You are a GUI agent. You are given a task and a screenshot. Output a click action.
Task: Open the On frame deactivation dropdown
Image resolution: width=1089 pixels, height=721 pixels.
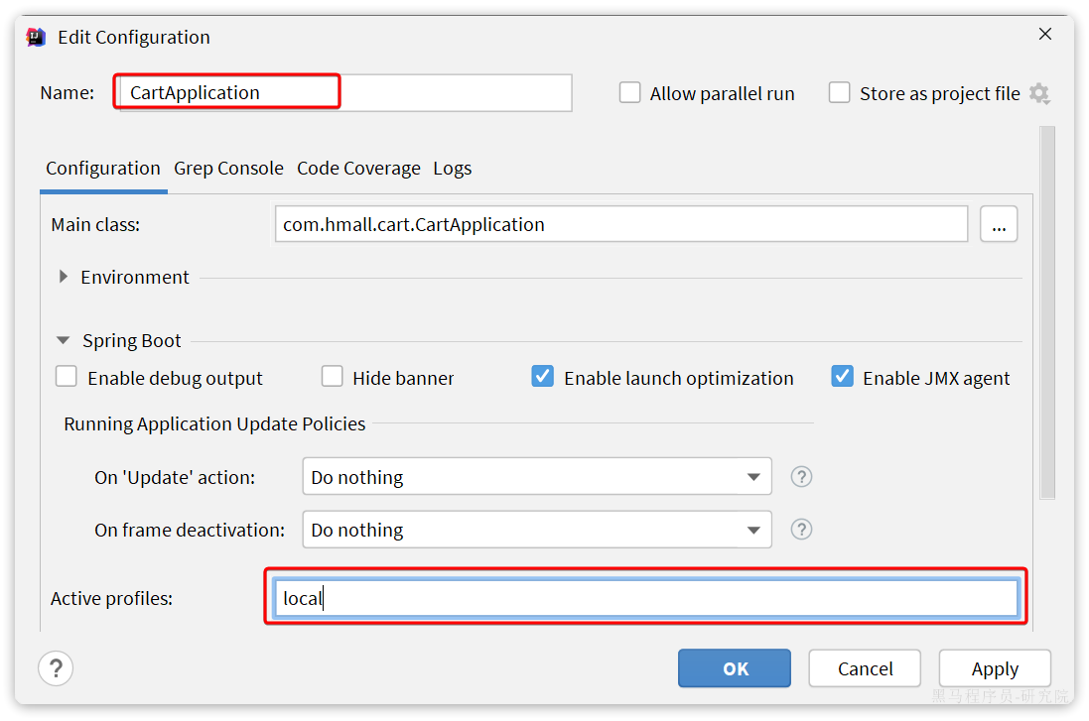(536, 530)
